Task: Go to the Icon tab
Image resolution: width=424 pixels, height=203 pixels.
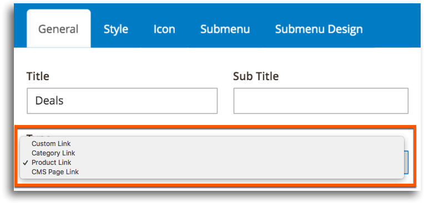Action: tap(164, 29)
